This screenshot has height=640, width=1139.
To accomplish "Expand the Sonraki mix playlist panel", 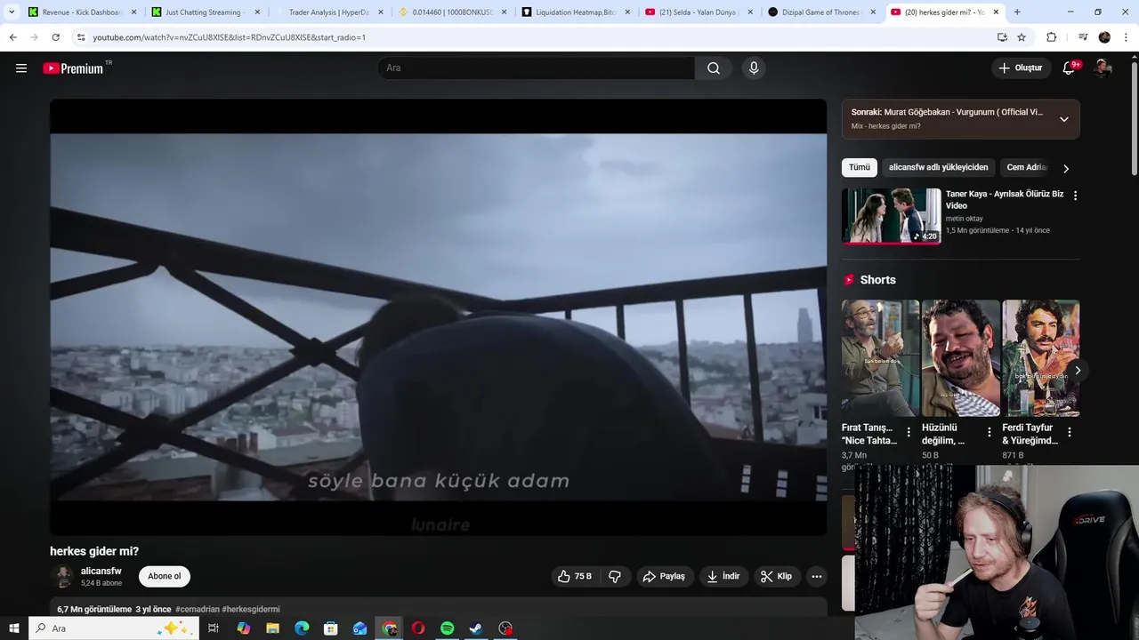I will [x=1063, y=119].
